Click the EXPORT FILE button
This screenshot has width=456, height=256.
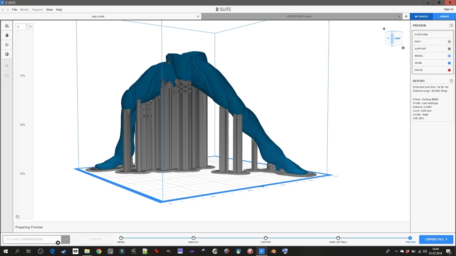[x=436, y=240]
